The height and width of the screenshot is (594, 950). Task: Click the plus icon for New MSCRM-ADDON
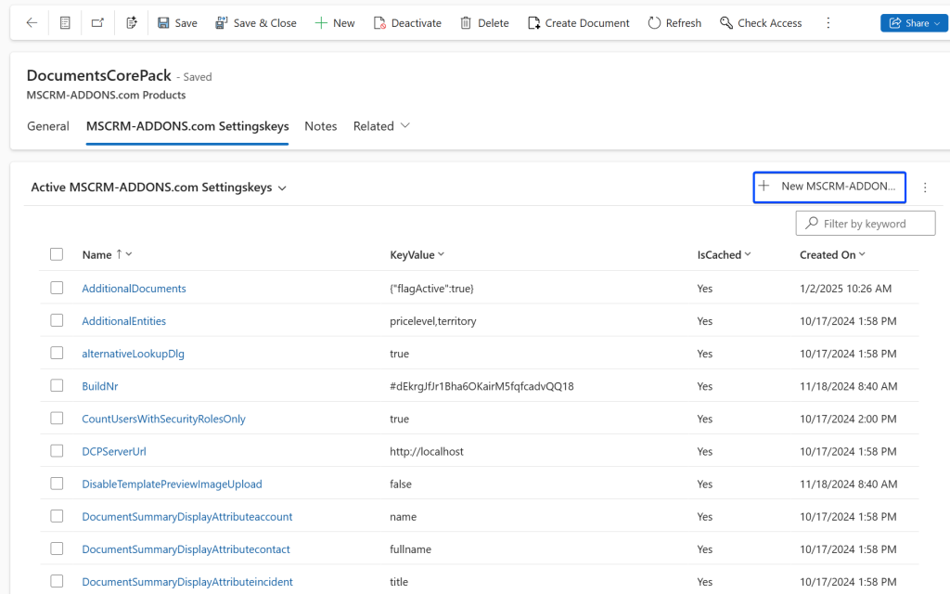(764, 186)
